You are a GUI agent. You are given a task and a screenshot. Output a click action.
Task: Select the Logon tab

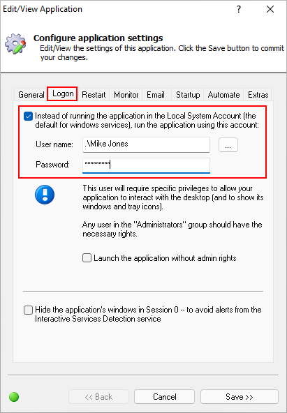[x=63, y=93]
